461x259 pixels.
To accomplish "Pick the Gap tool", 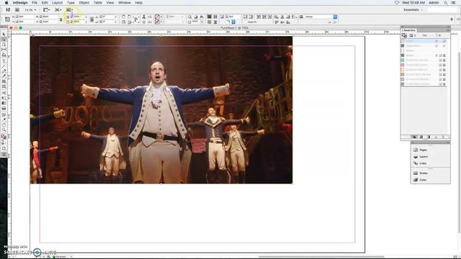I will click(x=4, y=50).
